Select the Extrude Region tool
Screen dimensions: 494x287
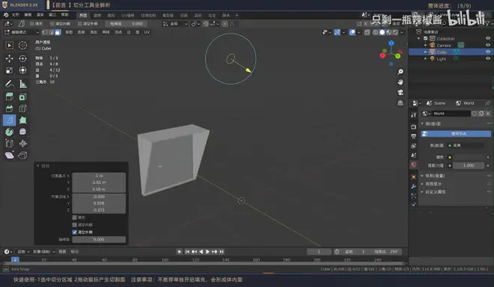[10, 97]
